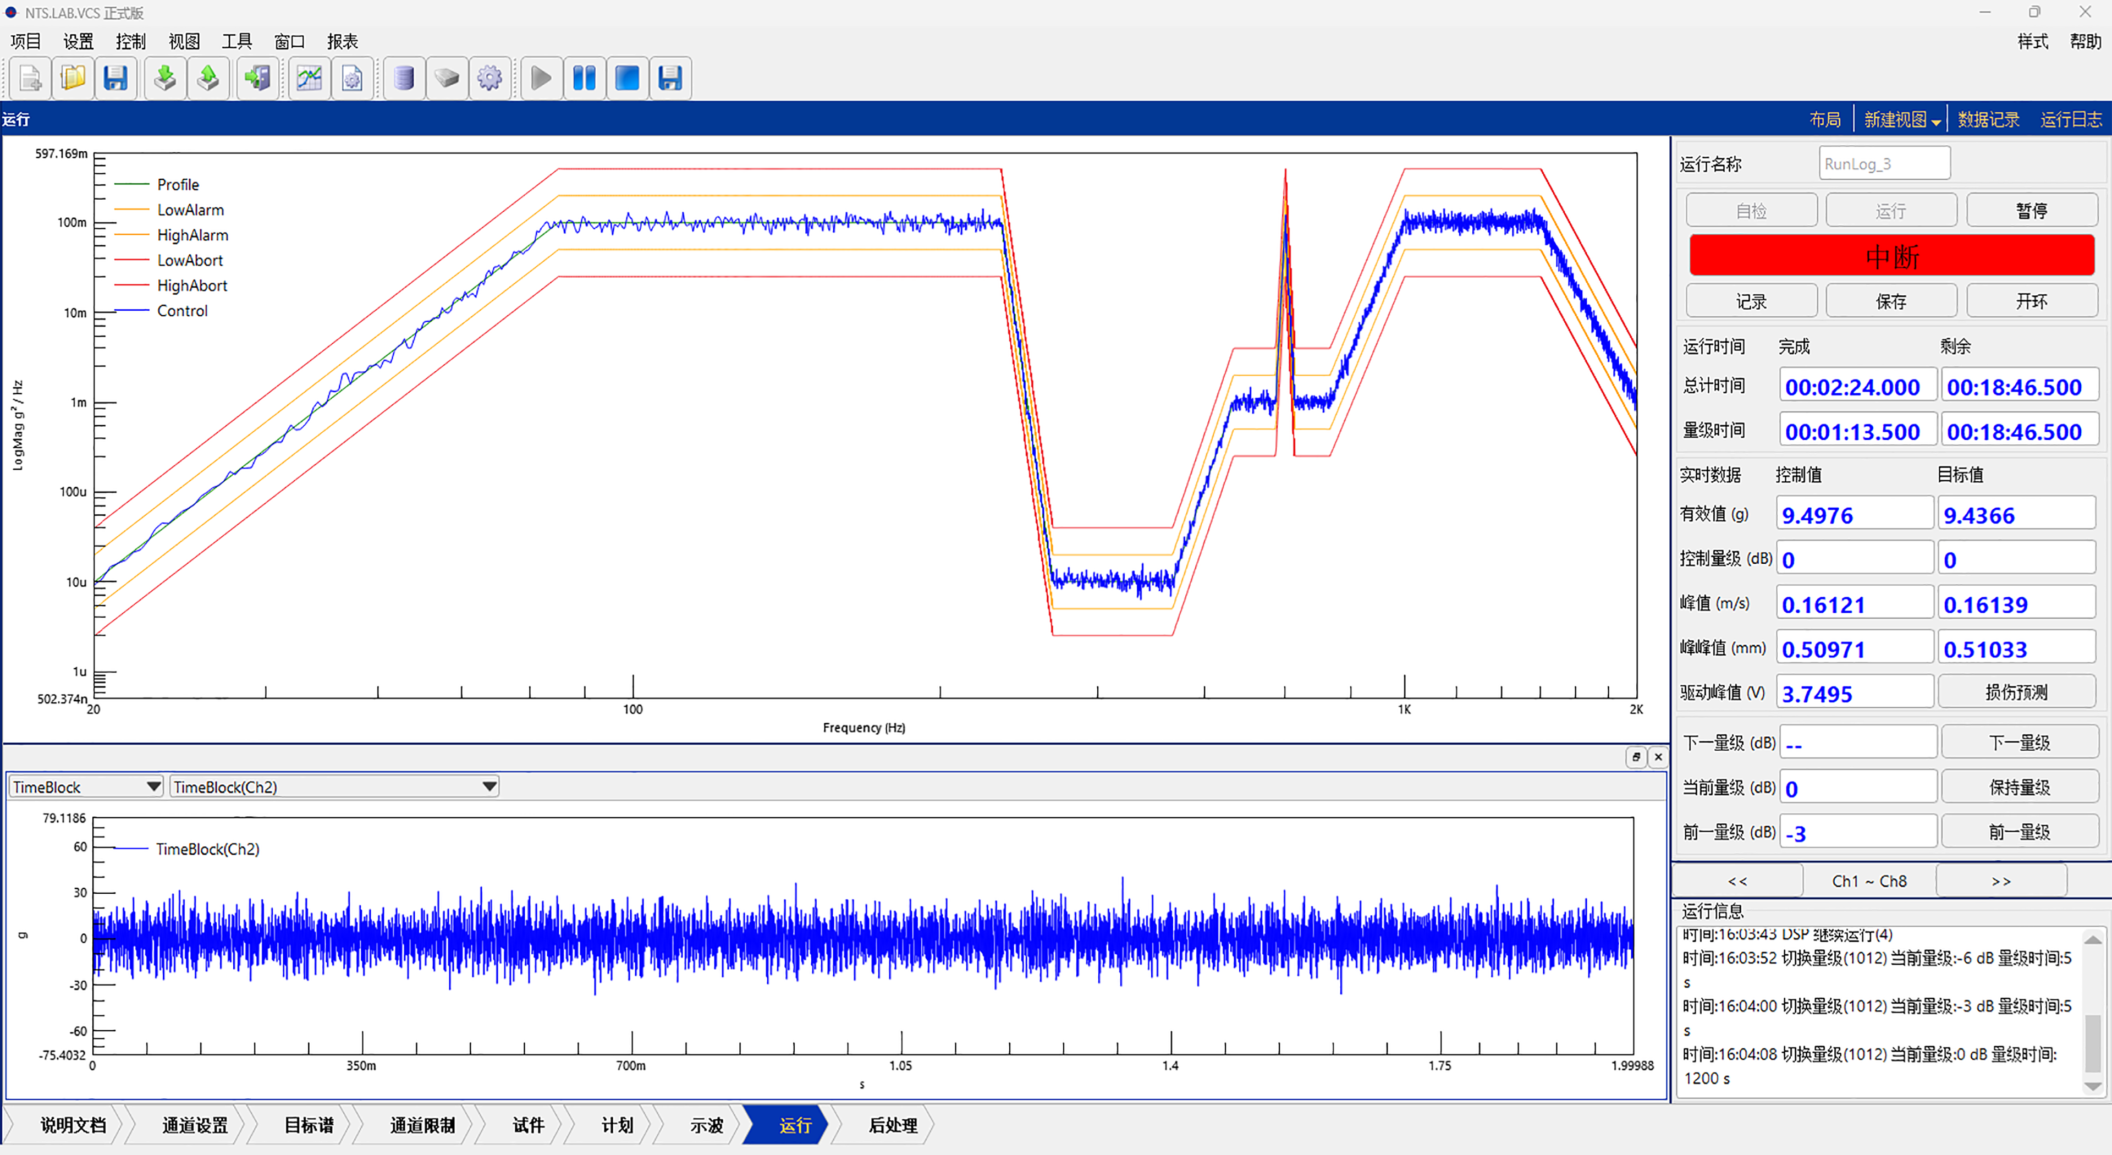Switch to the 目标谱 tab
The image size is (2112, 1155).
click(308, 1125)
